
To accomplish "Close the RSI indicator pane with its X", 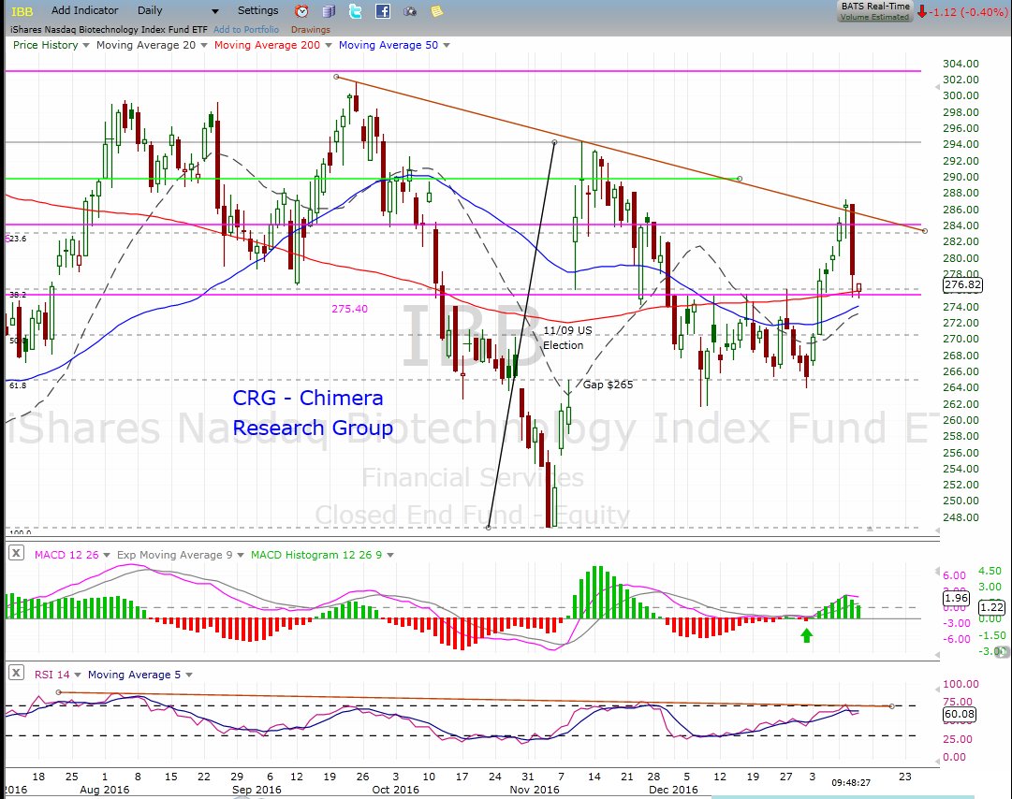I will (16, 673).
